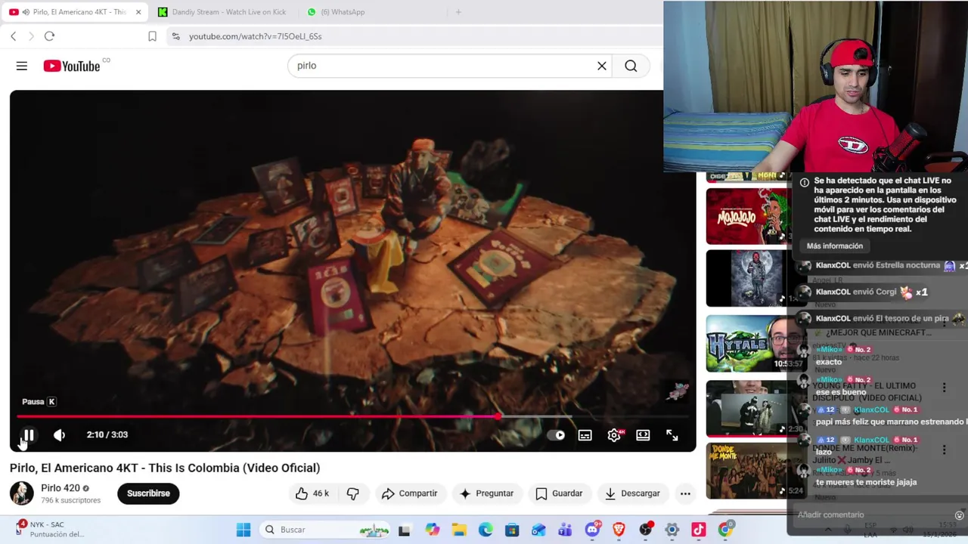Switch to the WhatsApp tab

[337, 12]
